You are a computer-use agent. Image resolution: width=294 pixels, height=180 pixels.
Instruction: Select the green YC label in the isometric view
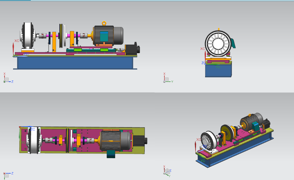[203, 161]
